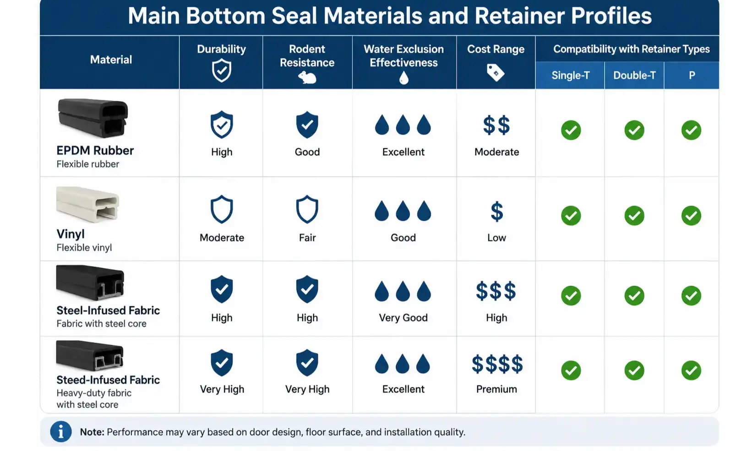Click the Vinyl water drops rated Good
The width and height of the screenshot is (752, 451).
pyautogui.click(x=403, y=211)
